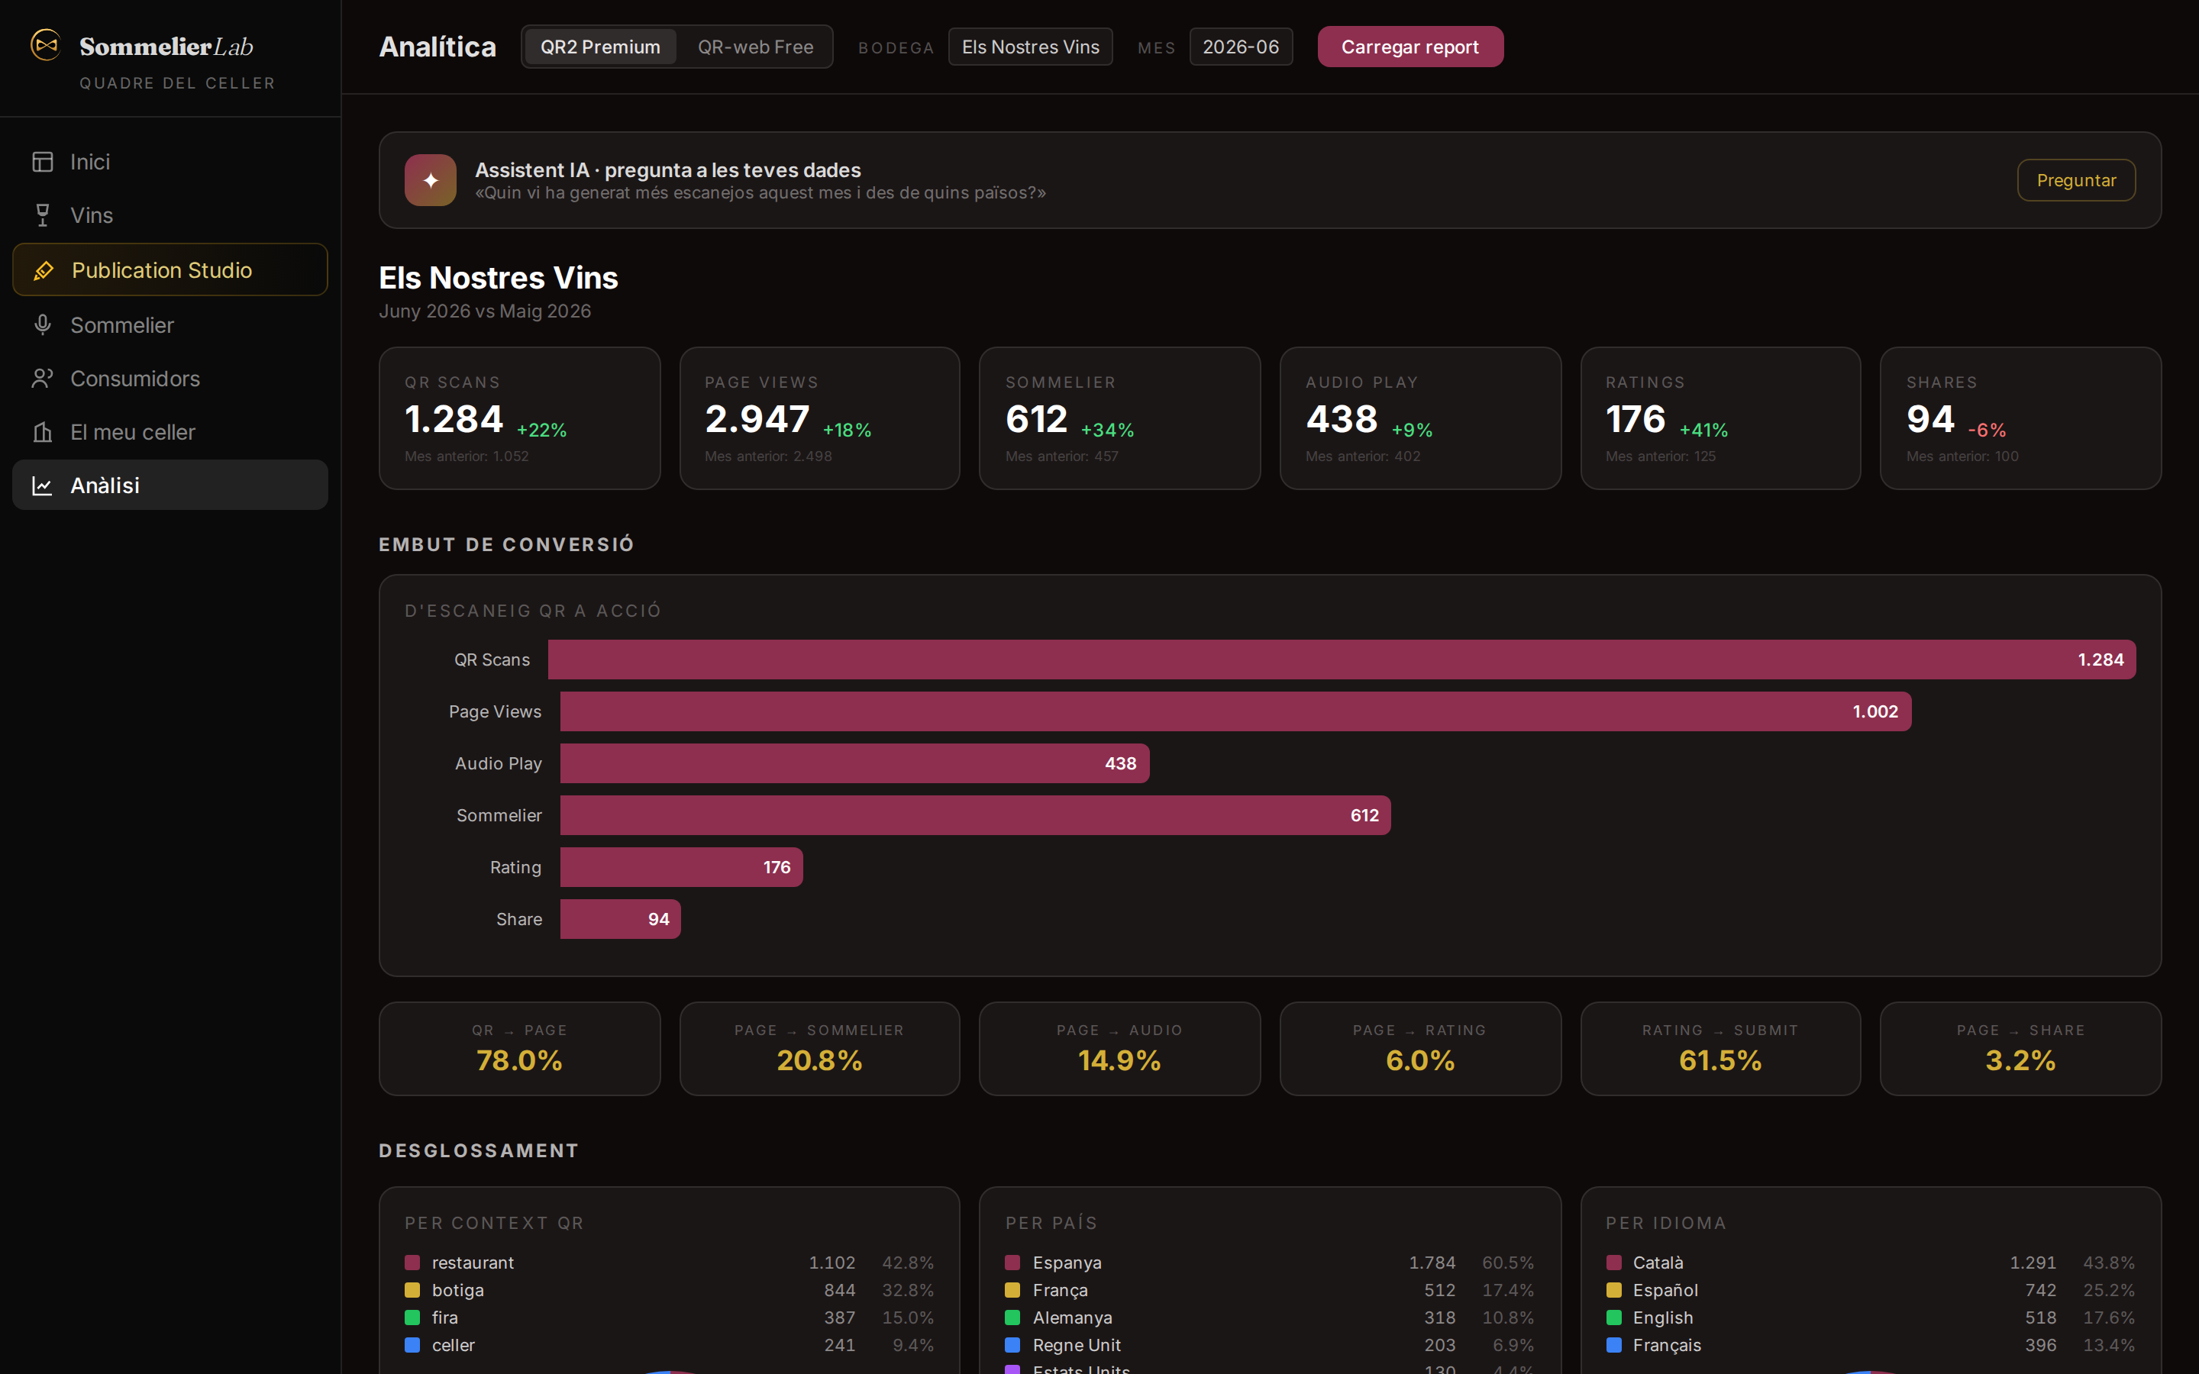
Task: Click the Audio Play stat card
Action: pyautogui.click(x=1420, y=418)
